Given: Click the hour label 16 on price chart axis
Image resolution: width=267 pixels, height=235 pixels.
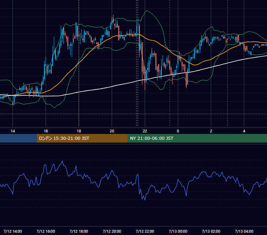Looking at the screenshot, I should 46,131.
